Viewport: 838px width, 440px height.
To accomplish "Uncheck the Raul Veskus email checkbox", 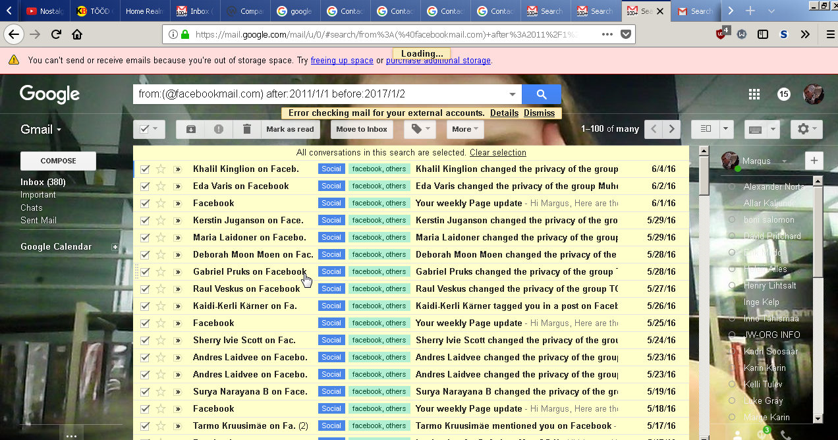I will pyautogui.click(x=145, y=289).
